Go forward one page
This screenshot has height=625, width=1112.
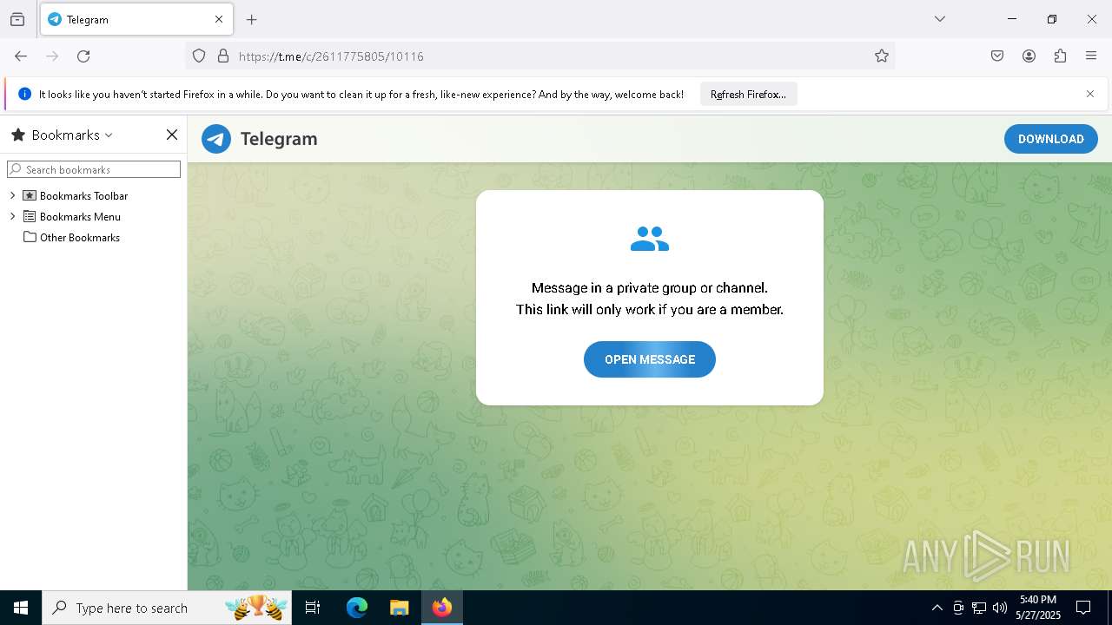(52, 56)
